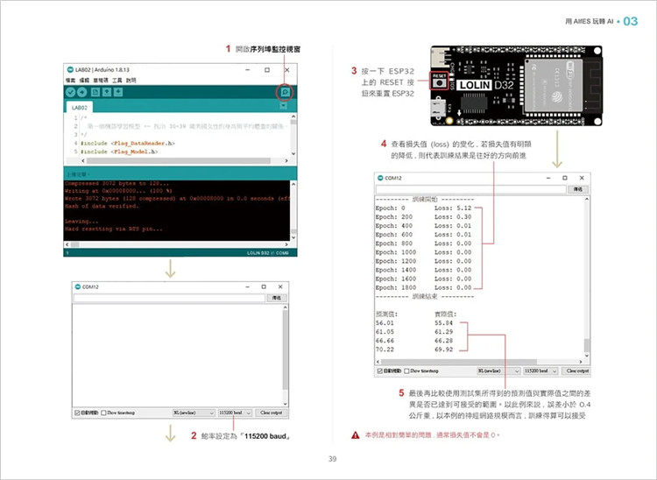Screen dimensions: 657x480
Task: Click the horizontal scrollbar under the Arduino console
Action: pos(176,244)
